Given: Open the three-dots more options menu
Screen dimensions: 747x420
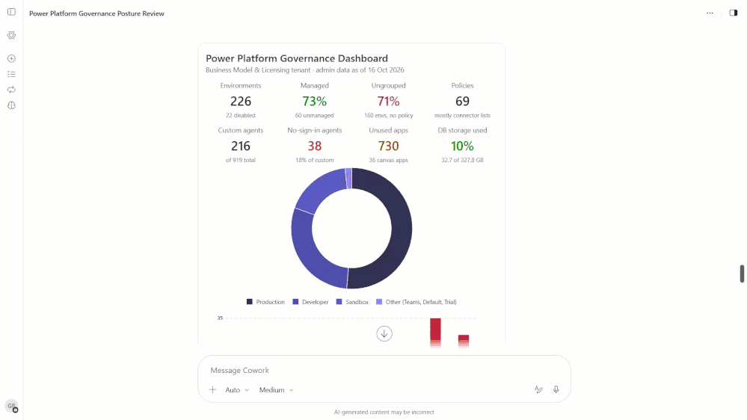Looking at the screenshot, I should click(710, 13).
